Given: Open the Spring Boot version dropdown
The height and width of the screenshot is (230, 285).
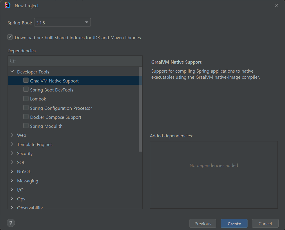Looking at the screenshot, I should (62, 22).
